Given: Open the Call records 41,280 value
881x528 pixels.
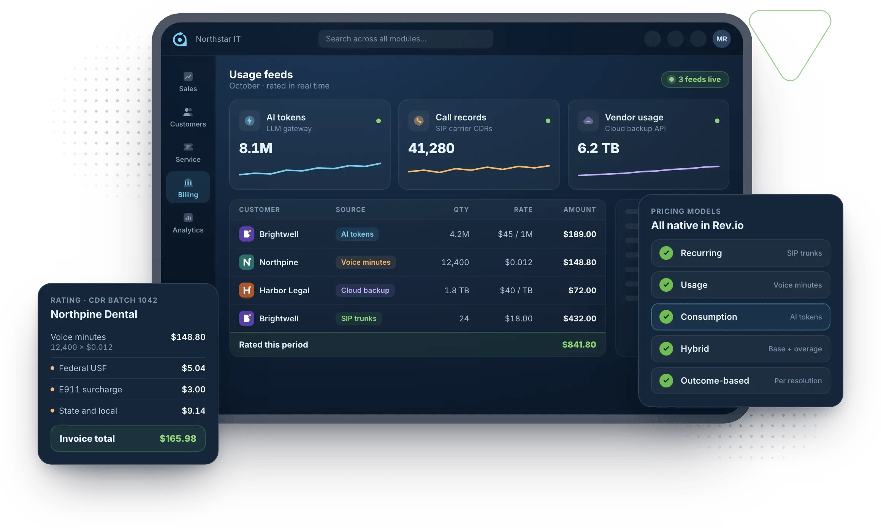Looking at the screenshot, I should tap(431, 148).
